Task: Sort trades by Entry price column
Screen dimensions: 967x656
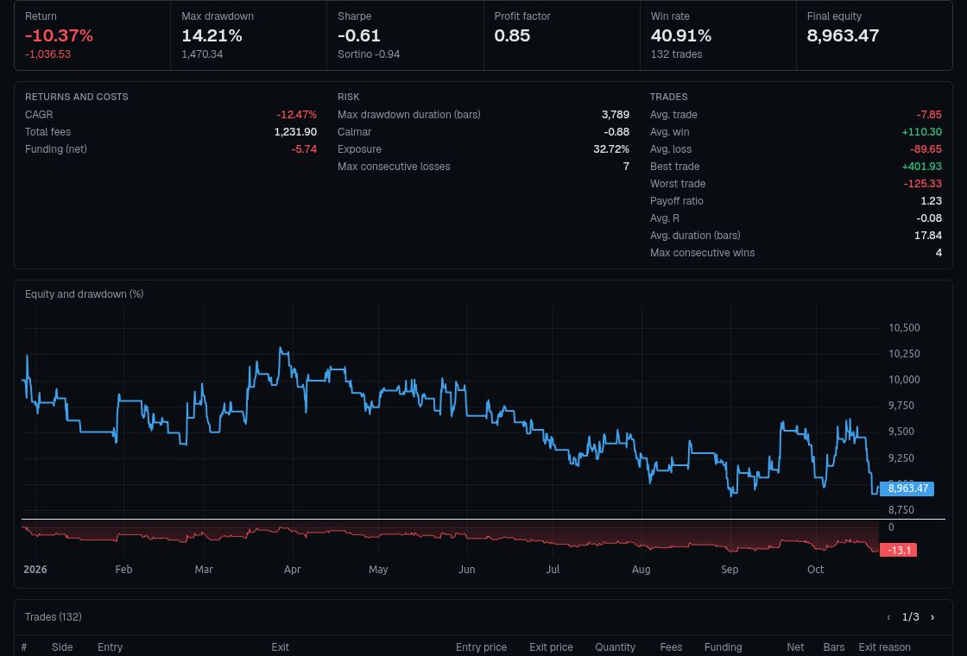Action: (x=481, y=647)
